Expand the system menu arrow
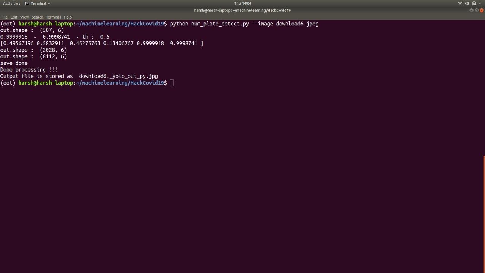Screen dimensions: 485x273 [x=480, y=3]
